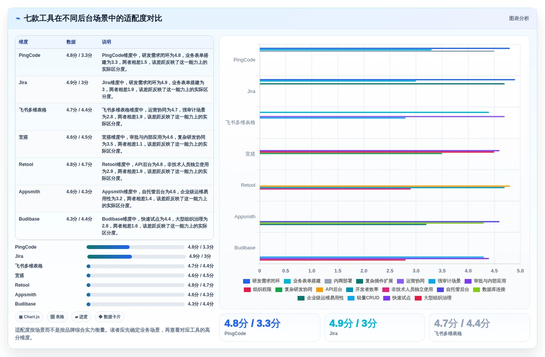The width and height of the screenshot is (545, 357).
Task: Toggle the 轻量CRUD legend item
Action: click(x=363, y=298)
